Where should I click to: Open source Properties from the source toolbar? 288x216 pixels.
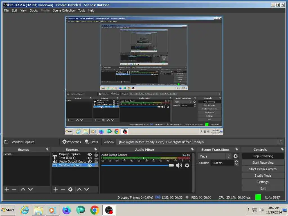(x=71, y=142)
